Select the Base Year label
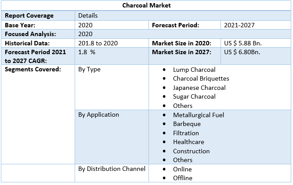The width and height of the screenshot is (293, 185). [20, 25]
